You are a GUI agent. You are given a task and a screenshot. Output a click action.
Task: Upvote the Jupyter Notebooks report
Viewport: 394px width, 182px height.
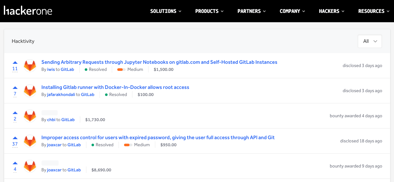(15, 62)
